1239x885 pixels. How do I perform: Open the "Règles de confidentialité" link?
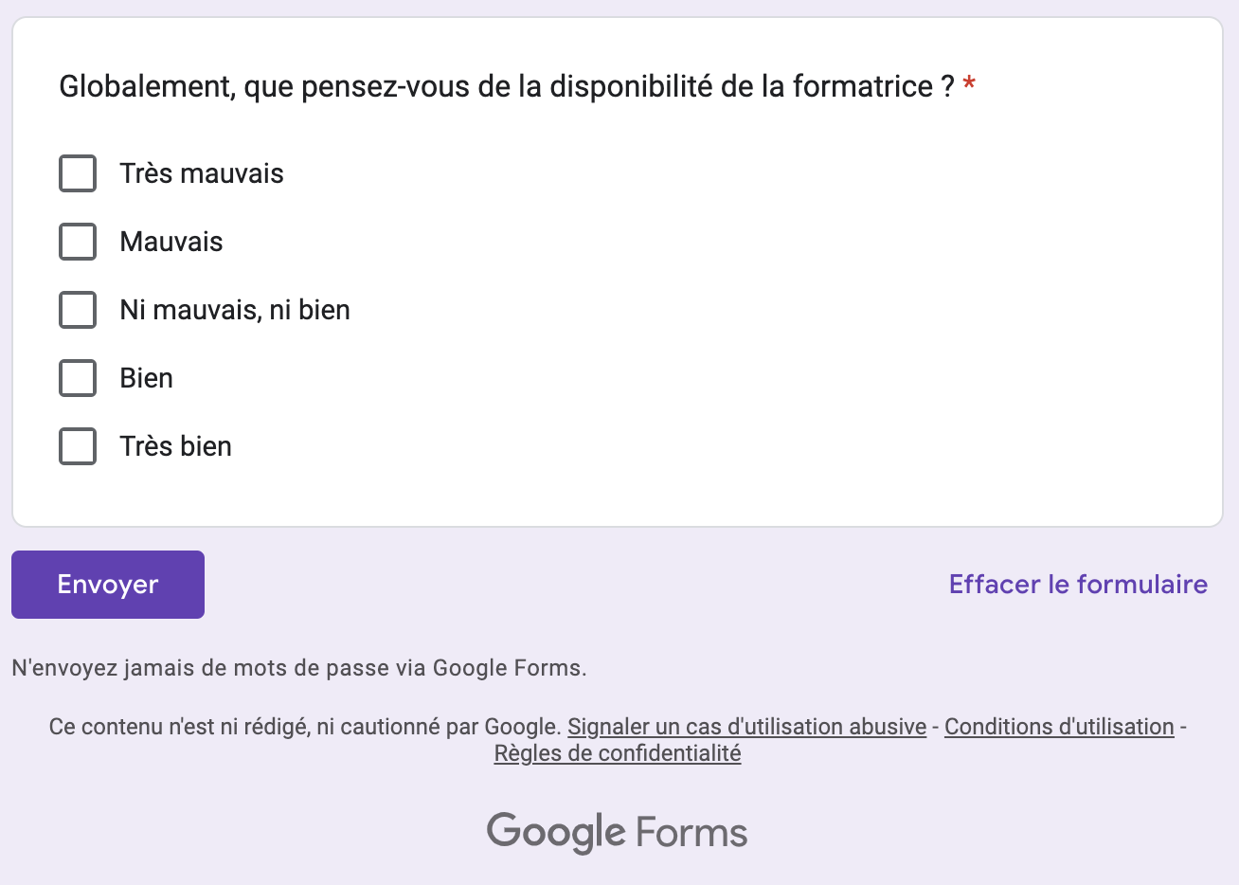(618, 753)
